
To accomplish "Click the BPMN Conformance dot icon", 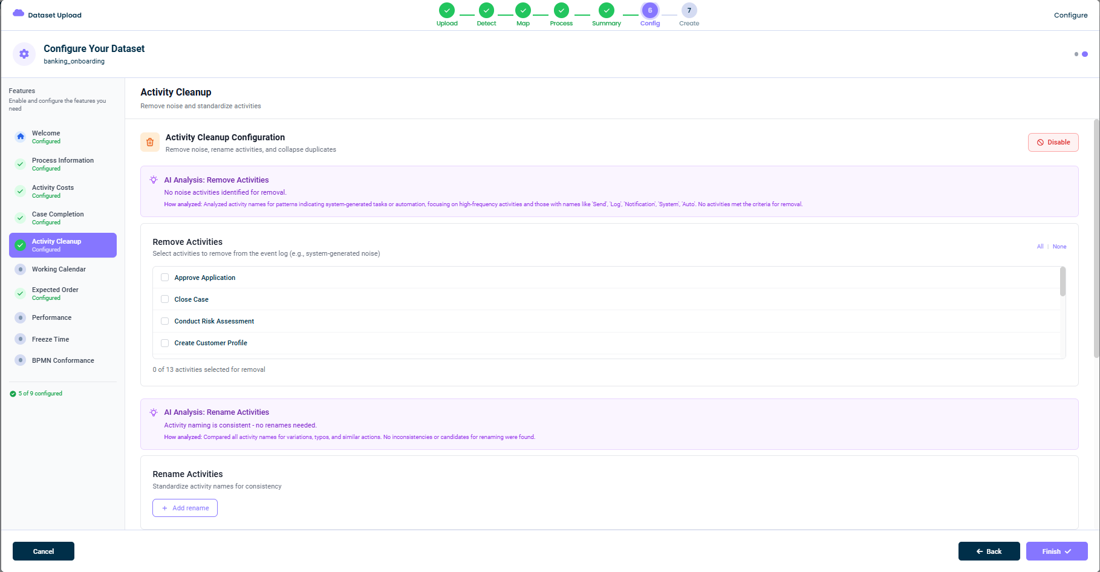I will [x=21, y=360].
